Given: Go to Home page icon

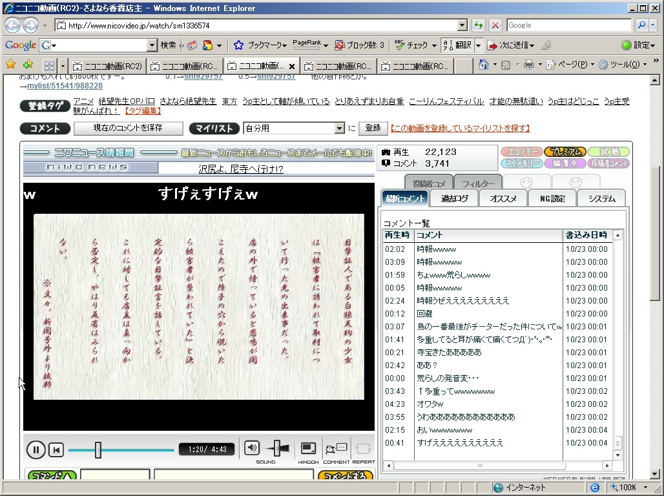Looking at the screenshot, I should coord(483,65).
